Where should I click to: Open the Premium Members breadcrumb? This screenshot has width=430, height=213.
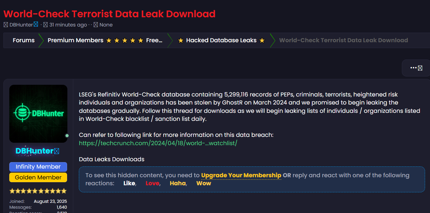click(x=105, y=40)
